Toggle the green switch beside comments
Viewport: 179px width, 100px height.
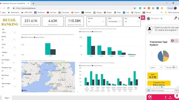[x=162, y=87]
